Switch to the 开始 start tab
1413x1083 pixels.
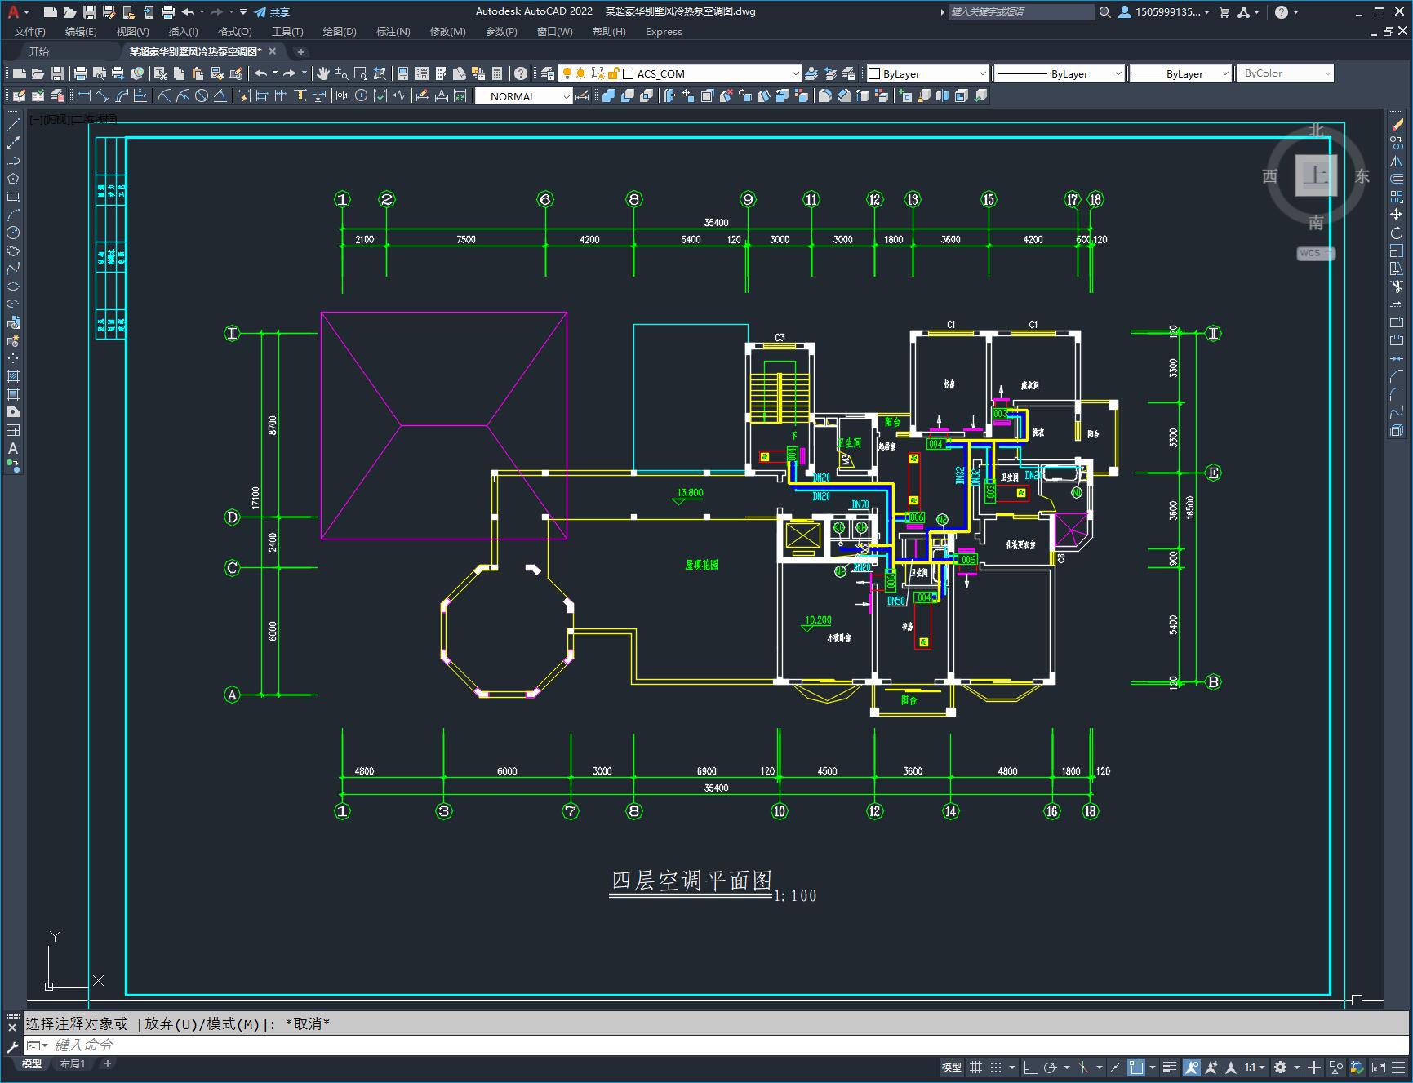coord(39,51)
